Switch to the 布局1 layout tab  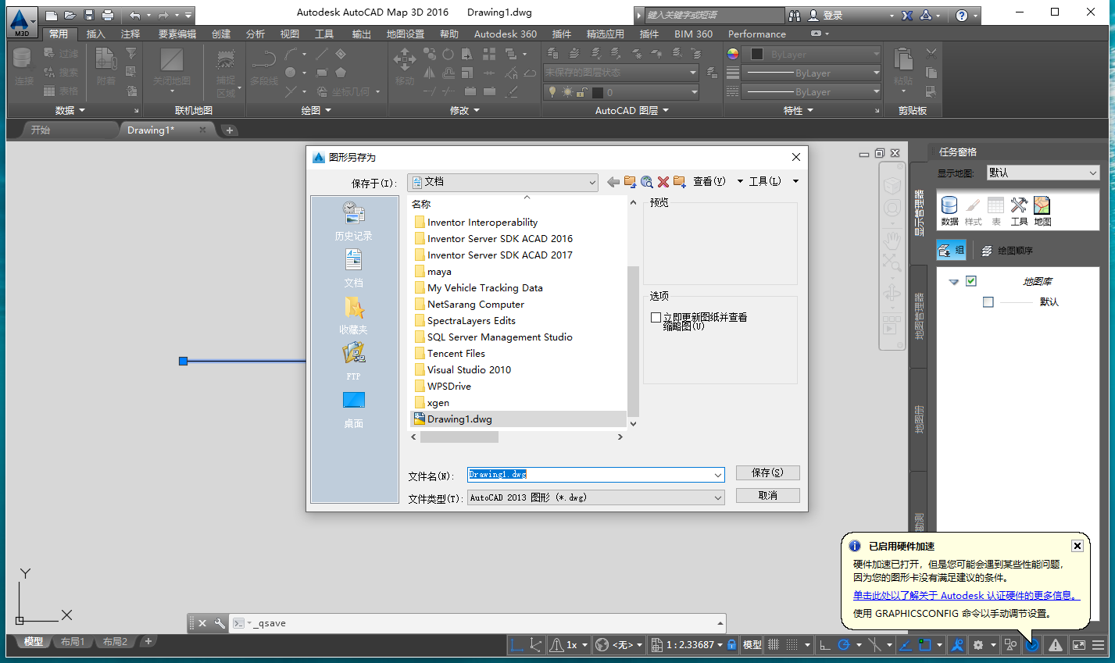pyautogui.click(x=72, y=641)
